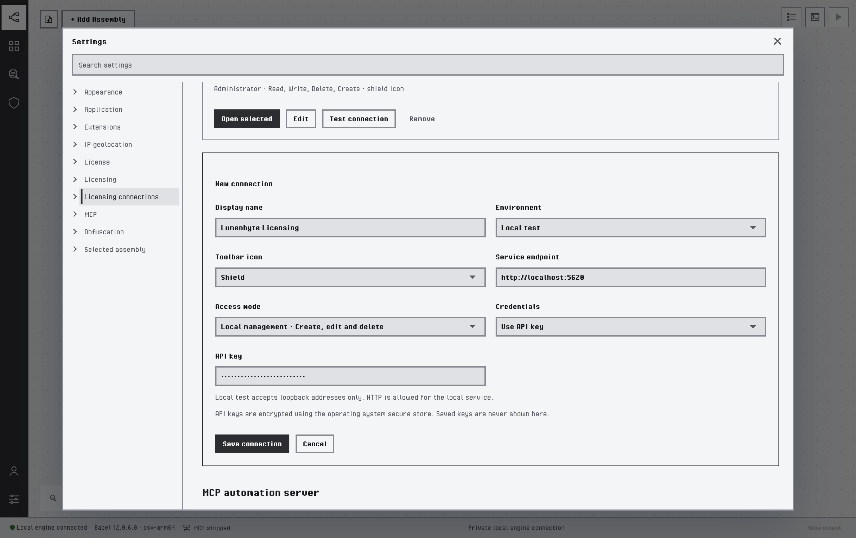The width and height of the screenshot is (856, 538).
Task: Open the assembly graph view icon in sidebar
Action: pyautogui.click(x=14, y=17)
